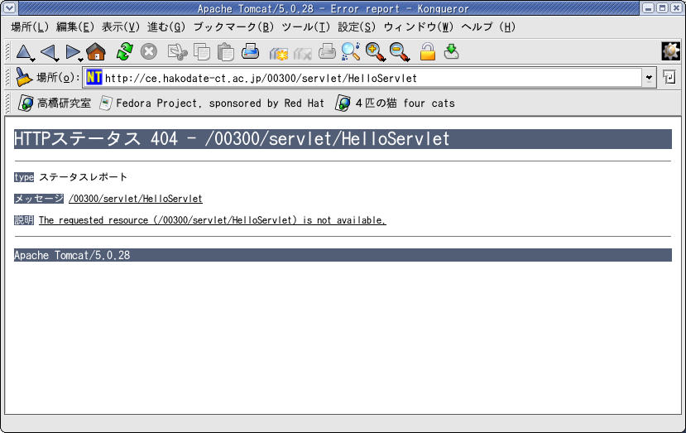Open the 編集(E) menu
The width and height of the screenshot is (686, 433).
(75, 27)
